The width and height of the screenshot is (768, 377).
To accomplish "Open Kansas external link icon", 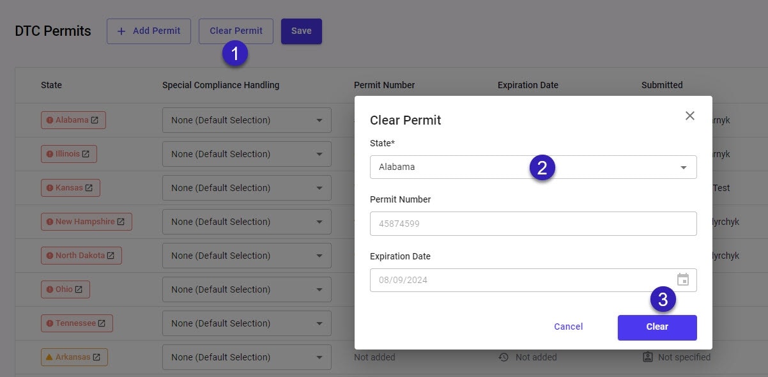I will pyautogui.click(x=89, y=188).
